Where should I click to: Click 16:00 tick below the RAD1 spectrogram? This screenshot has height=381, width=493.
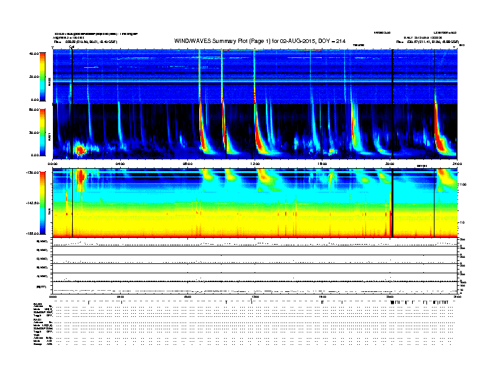tap(322, 164)
